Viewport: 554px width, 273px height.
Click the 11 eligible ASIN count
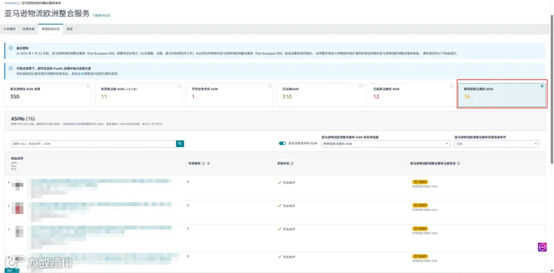104,97
